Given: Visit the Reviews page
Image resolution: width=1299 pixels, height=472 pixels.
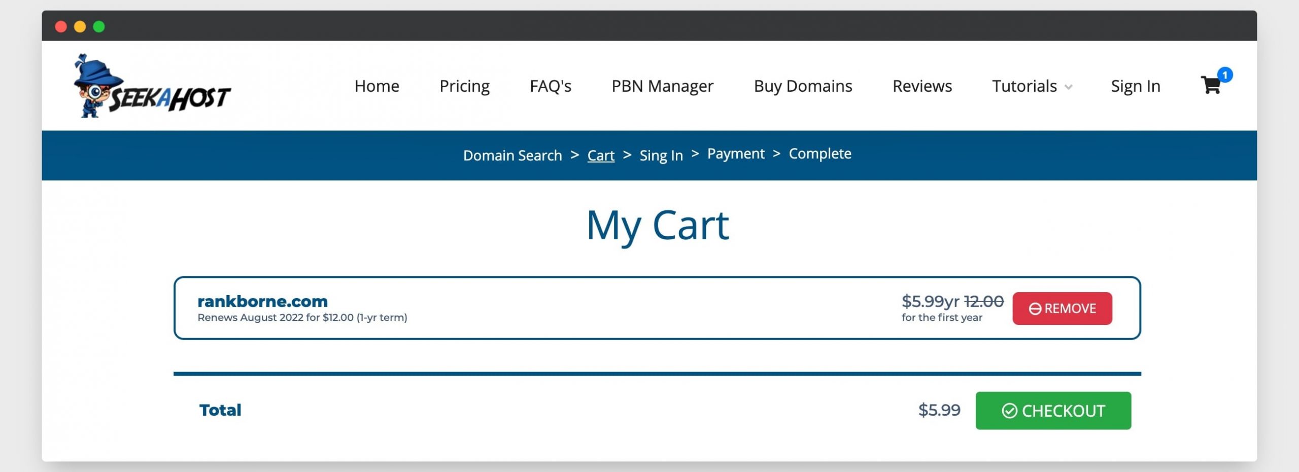Looking at the screenshot, I should click(x=922, y=86).
